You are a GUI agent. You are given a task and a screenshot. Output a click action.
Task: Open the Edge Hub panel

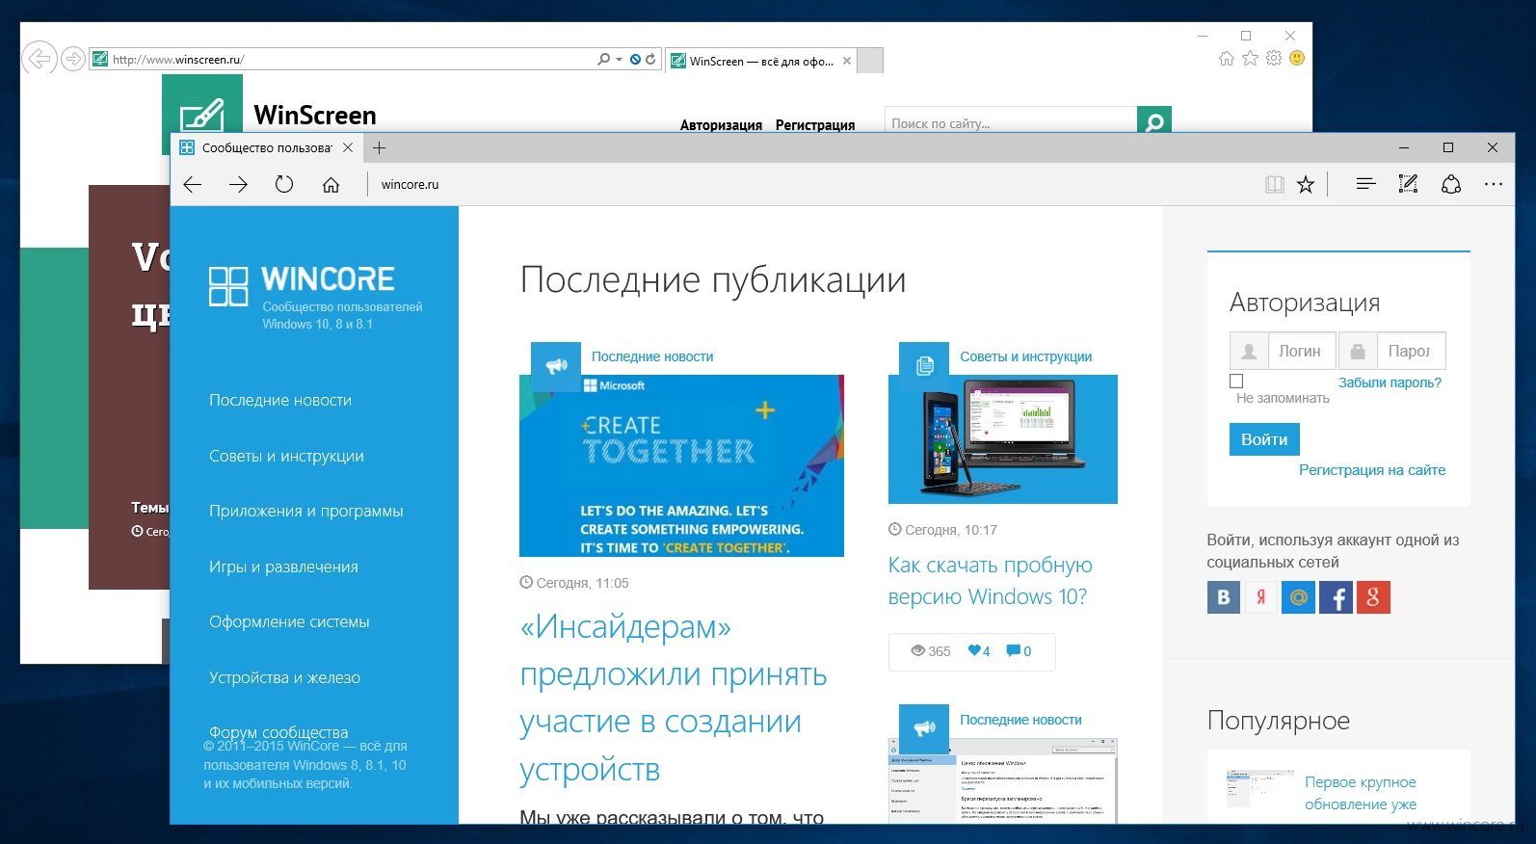tap(1365, 184)
